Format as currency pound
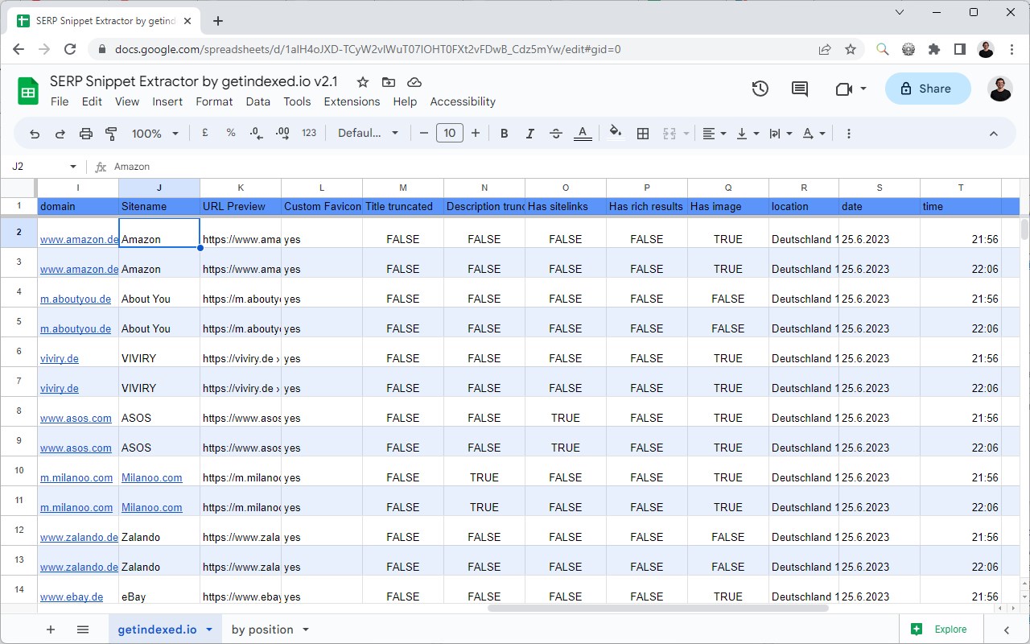This screenshot has width=1030, height=644. tap(205, 133)
